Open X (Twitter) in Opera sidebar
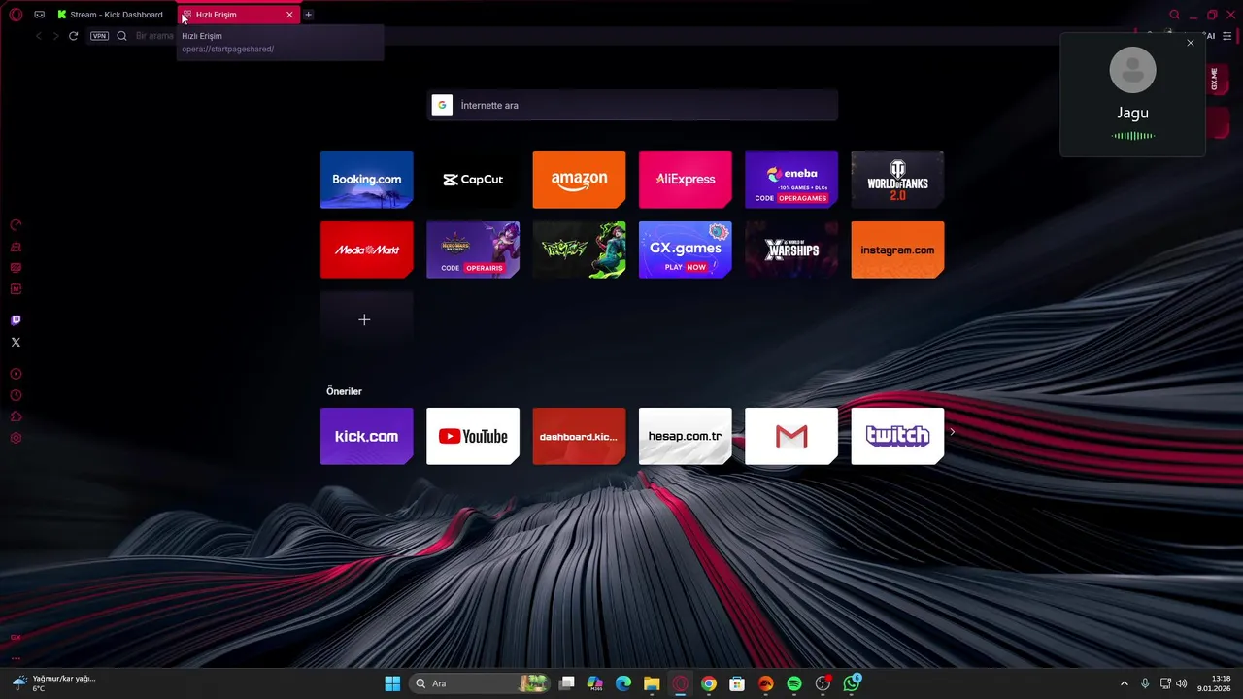This screenshot has width=1243, height=699. pyautogui.click(x=16, y=342)
